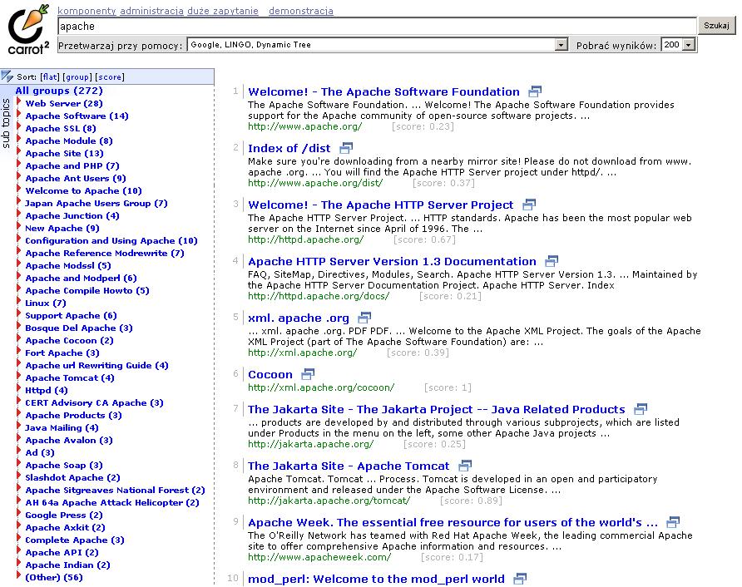Expand the 'Apache and PHP (7)' group arrow
Viewport: 742px width, 587px height.
pyautogui.click(x=19, y=165)
